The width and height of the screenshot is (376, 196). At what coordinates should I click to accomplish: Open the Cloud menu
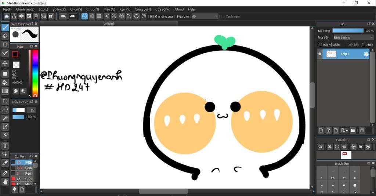[179, 9]
